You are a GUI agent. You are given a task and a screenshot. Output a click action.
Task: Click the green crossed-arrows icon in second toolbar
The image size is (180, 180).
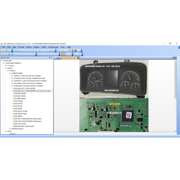[9, 54]
